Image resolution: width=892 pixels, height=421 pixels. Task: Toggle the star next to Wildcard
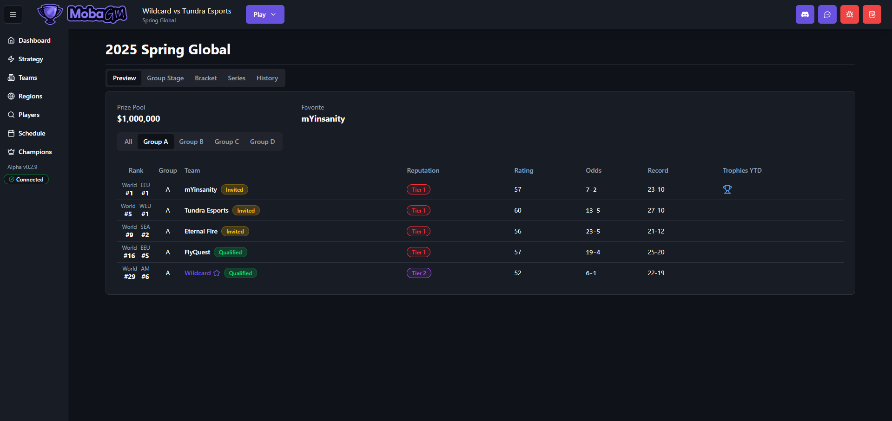(217, 273)
